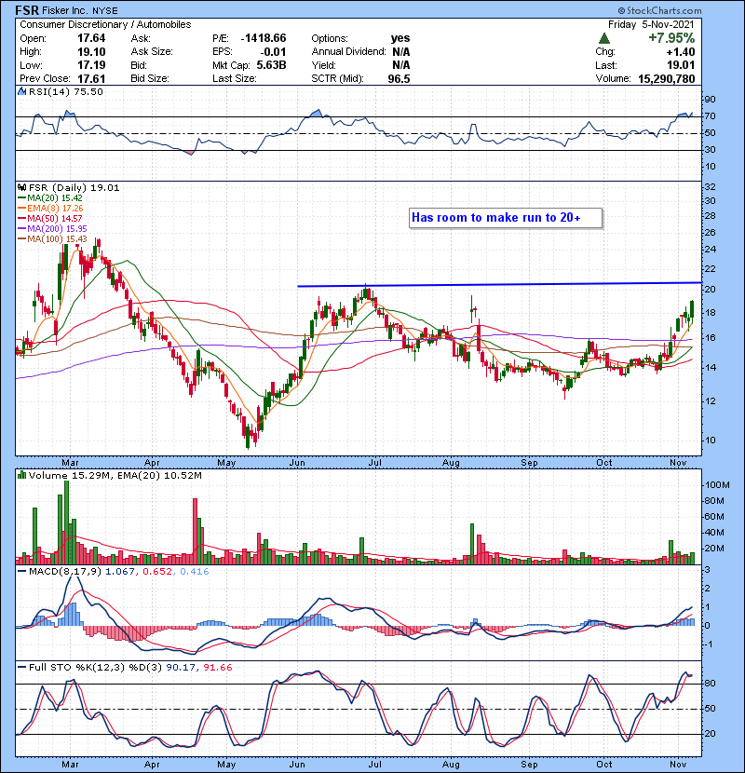Viewport: 745px width, 773px height.
Task: Click the MACD(8,17,9) indicator label
Action: [x=65, y=572]
